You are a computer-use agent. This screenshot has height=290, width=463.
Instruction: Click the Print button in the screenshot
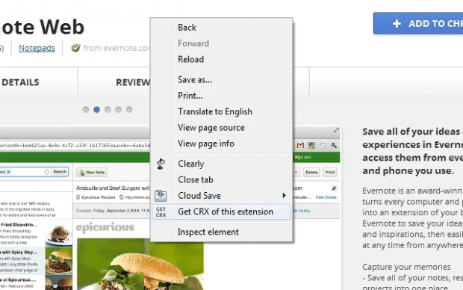(330, 172)
